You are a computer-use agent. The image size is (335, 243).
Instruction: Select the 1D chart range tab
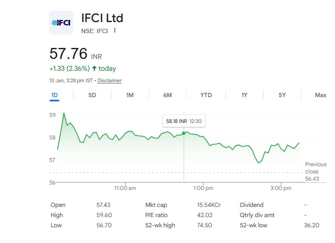[54, 95]
